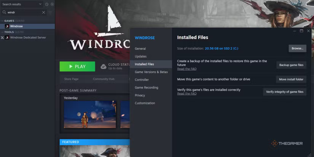Open Read the FAQ link under verify
This screenshot has height=157, width=314.
(187, 94)
